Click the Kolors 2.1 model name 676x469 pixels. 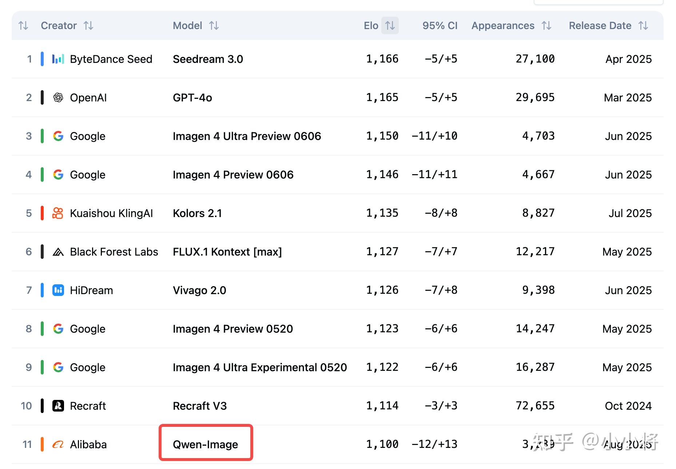[x=197, y=213]
